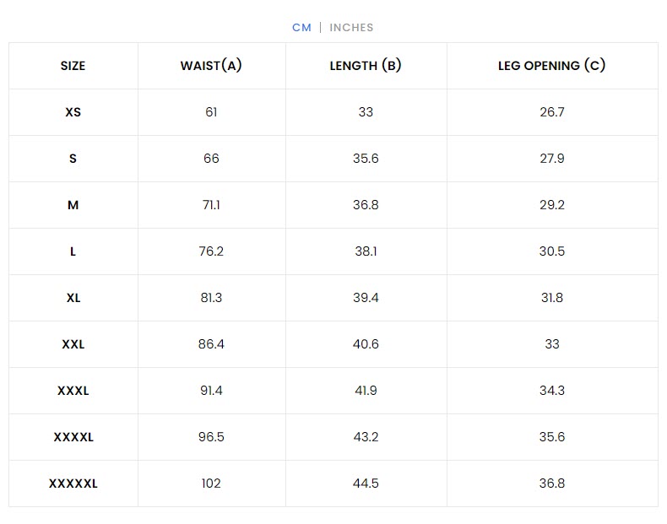The width and height of the screenshot is (667, 524).
Task: Select the L size row label
Action: point(73,251)
